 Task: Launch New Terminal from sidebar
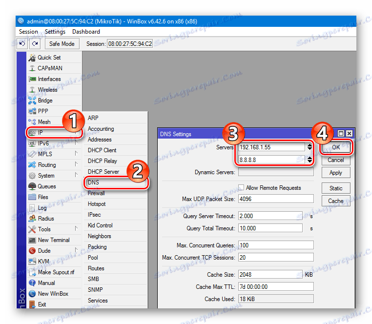point(54,240)
